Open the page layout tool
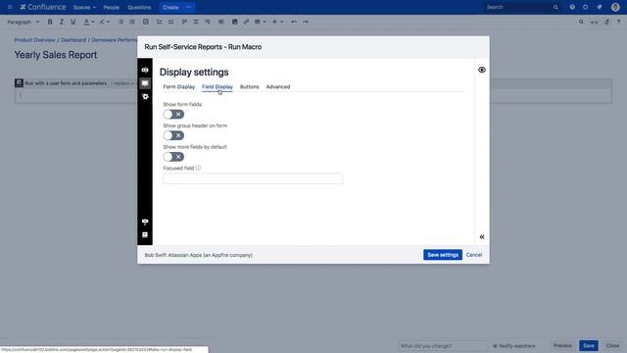The image size is (627, 353). (221, 22)
